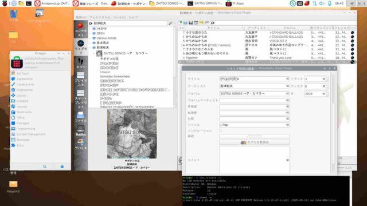
Task: Expand the Various Artists node
Action: coord(91,38)
